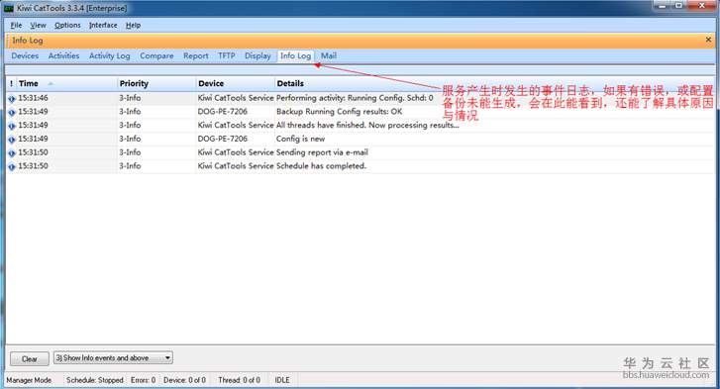Screen dimensions: 720x389
Task: Switch to the Activities tab
Action: pos(63,55)
